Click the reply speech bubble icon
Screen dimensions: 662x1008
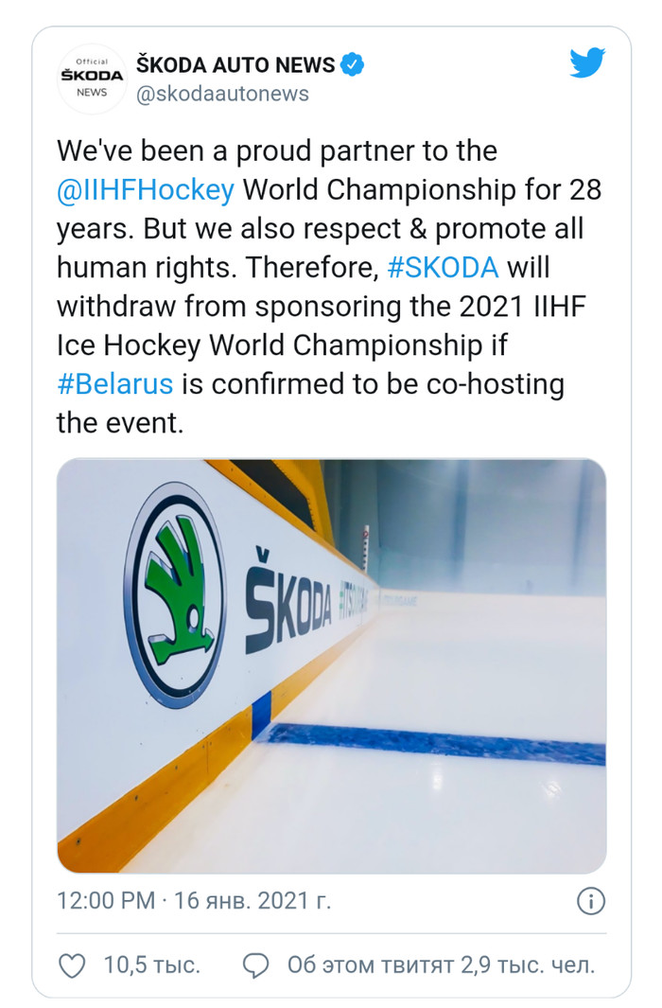[x=255, y=965]
